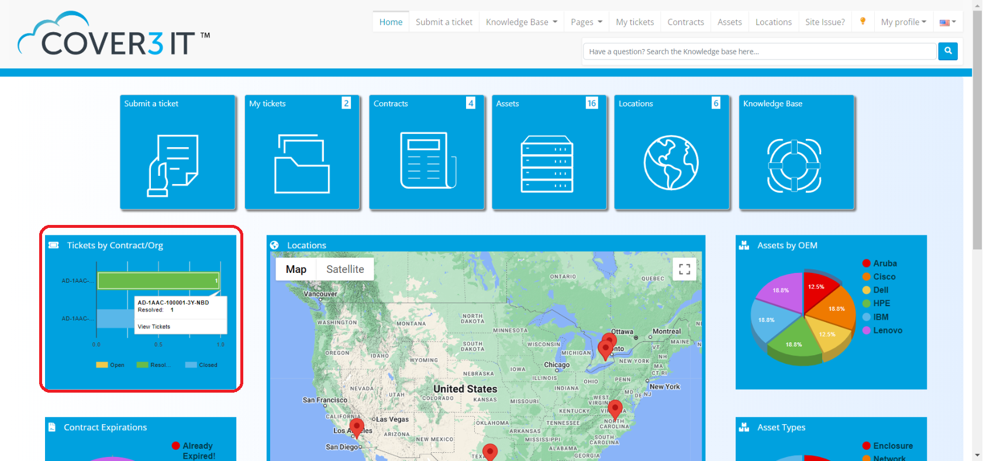Click the Cisco legend color swatch
Image resolution: width=983 pixels, height=461 pixels.
pyautogui.click(x=867, y=277)
